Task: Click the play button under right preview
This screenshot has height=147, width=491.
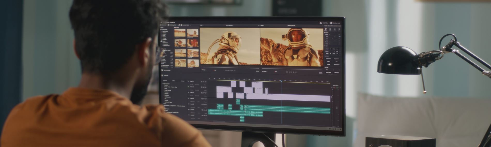Action: coord(291,72)
